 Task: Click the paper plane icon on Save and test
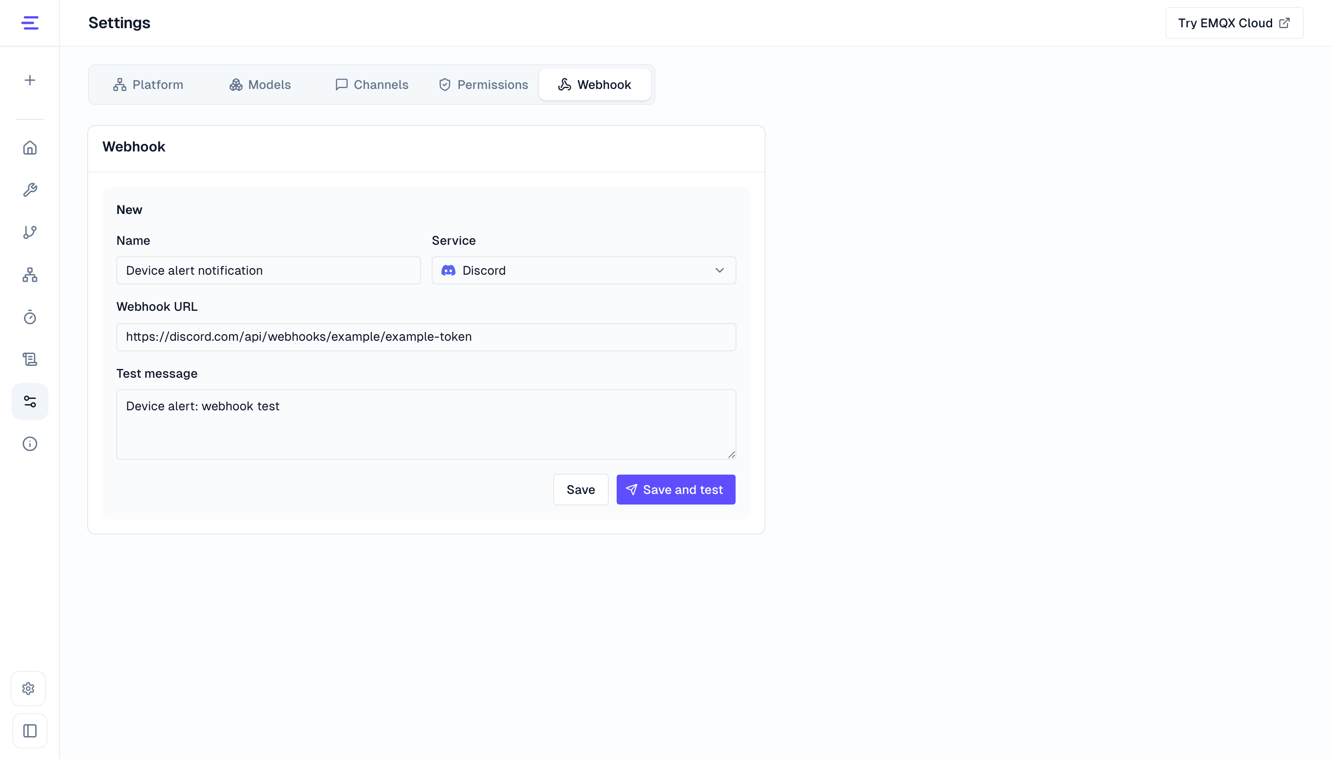click(x=632, y=490)
